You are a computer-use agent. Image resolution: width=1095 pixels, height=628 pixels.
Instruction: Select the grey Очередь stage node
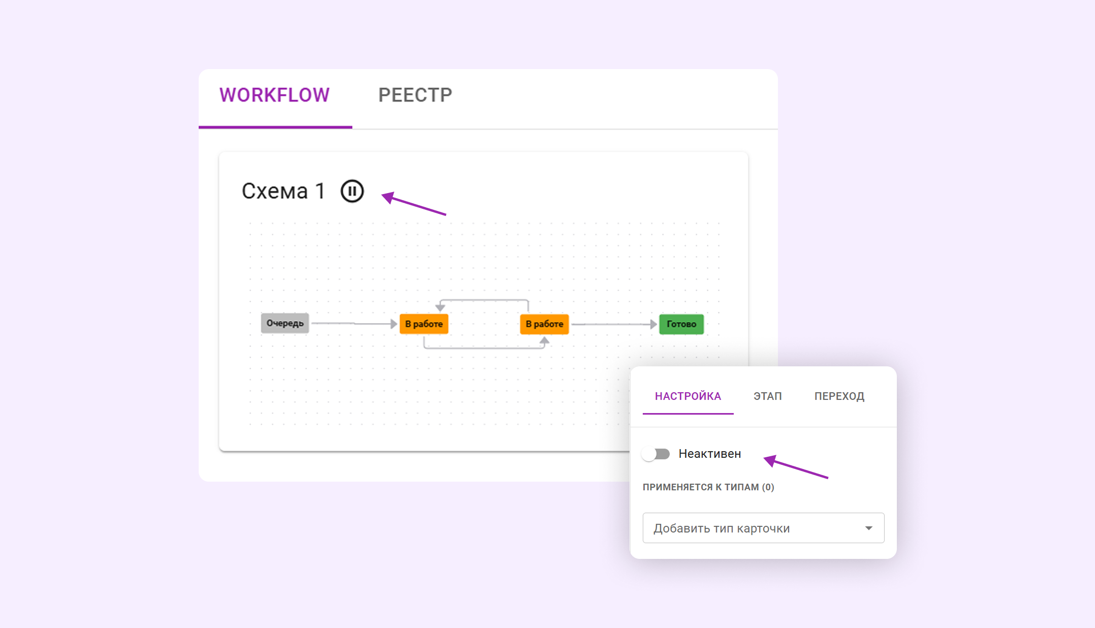[x=285, y=323]
